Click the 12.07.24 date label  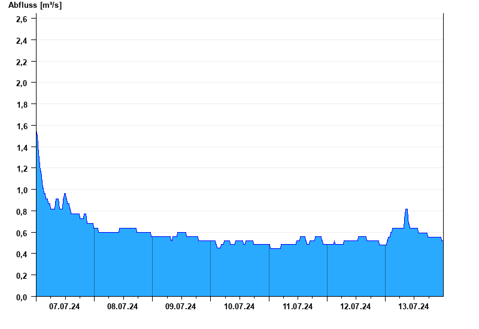coord(356,306)
